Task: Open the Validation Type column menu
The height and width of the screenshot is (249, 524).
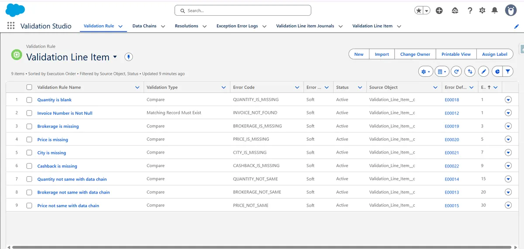Action: point(224,87)
